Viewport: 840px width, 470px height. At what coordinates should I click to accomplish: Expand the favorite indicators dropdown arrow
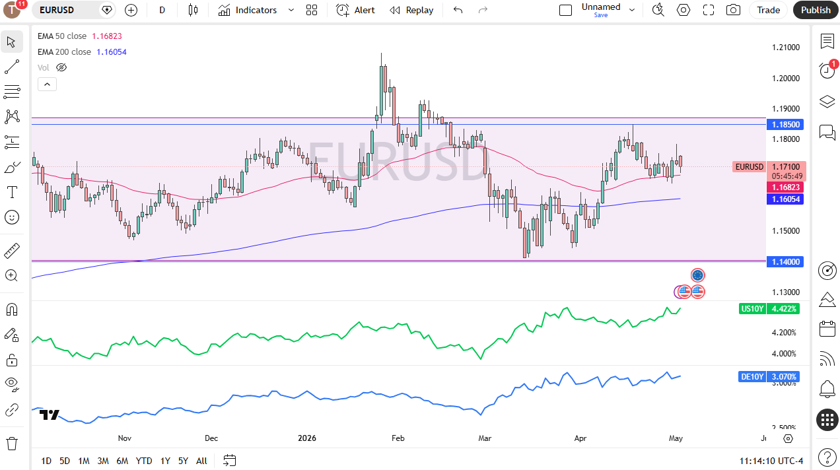pyautogui.click(x=291, y=10)
